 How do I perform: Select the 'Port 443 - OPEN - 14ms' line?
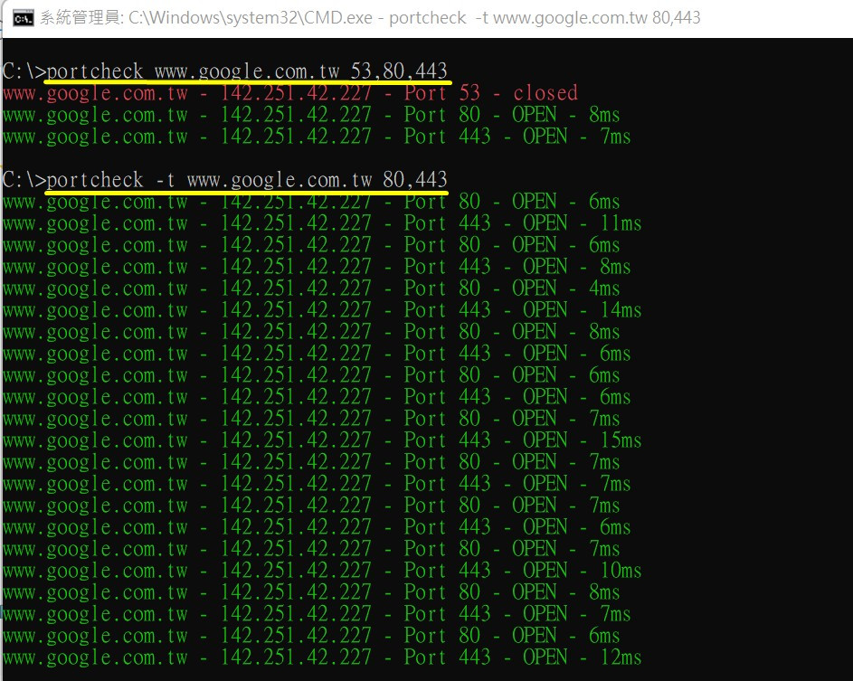click(322, 310)
